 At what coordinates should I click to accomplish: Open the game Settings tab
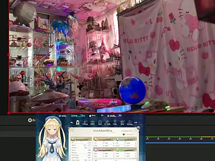pyautogui.click(x=129, y=123)
